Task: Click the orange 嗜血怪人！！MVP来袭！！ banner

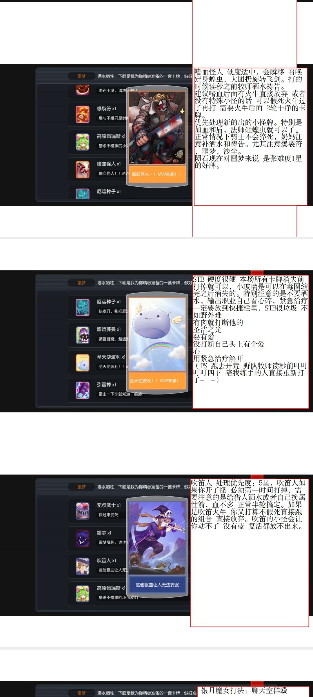Action: (x=157, y=174)
